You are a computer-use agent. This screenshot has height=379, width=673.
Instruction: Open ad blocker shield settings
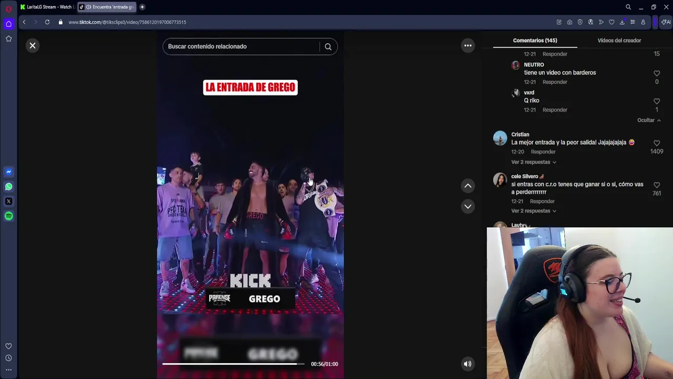[580, 22]
